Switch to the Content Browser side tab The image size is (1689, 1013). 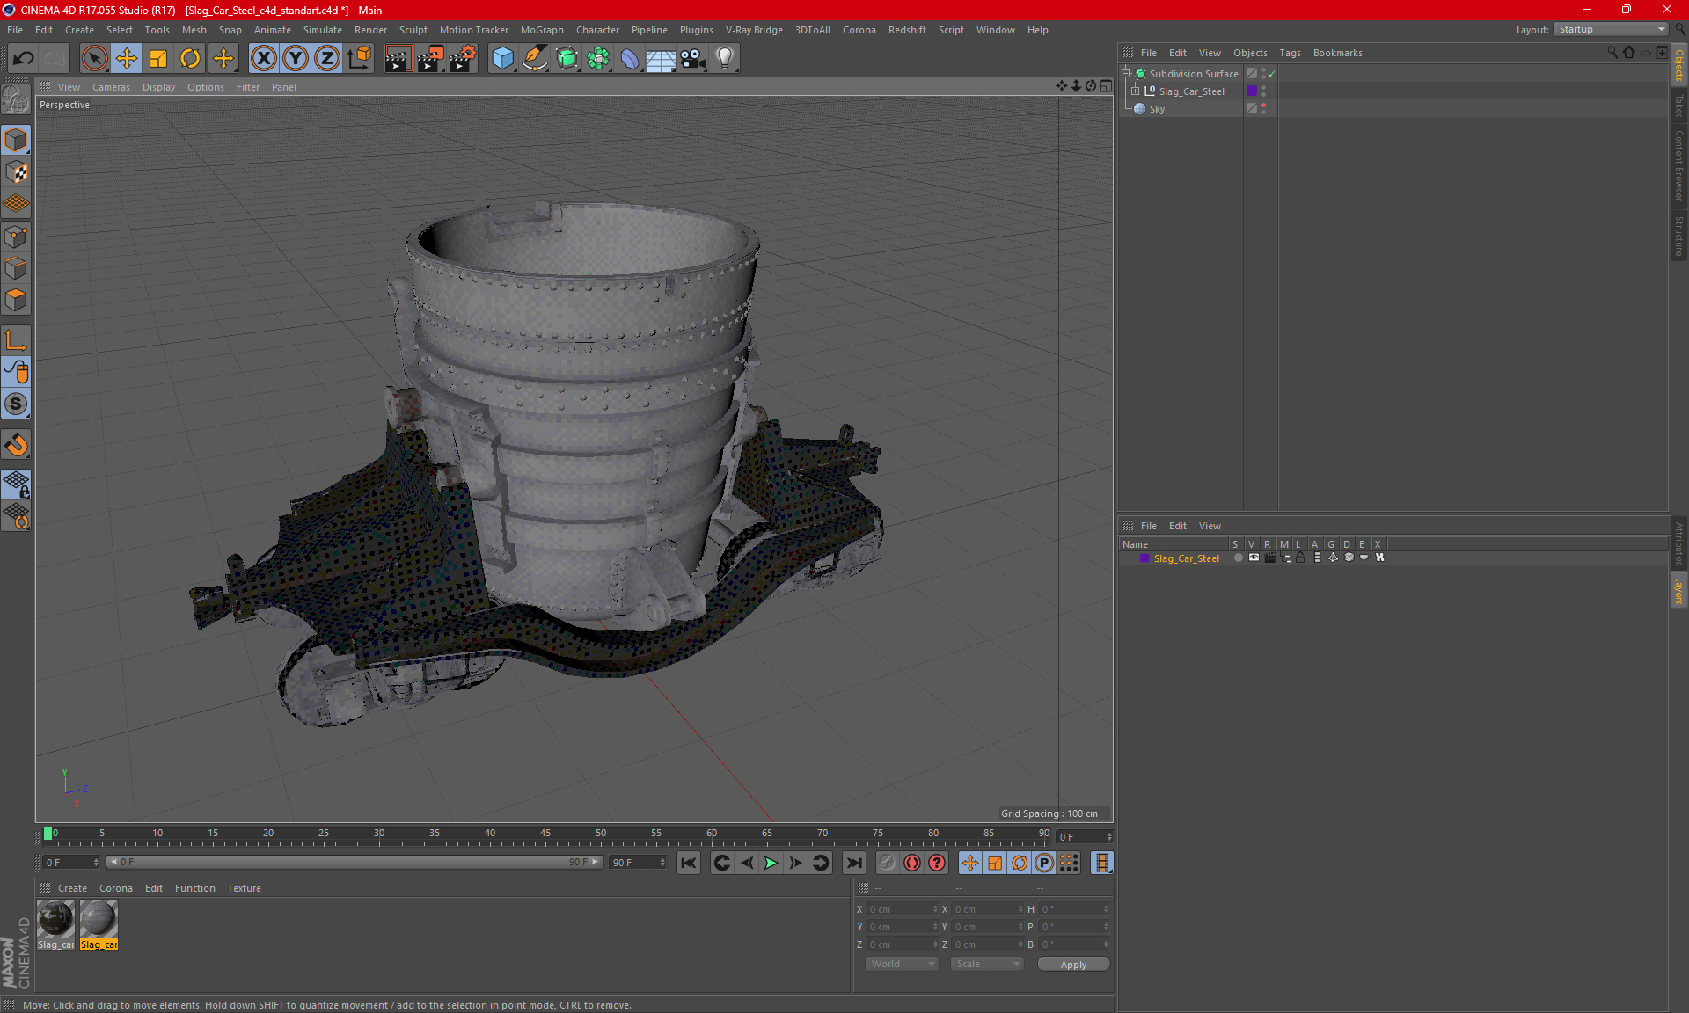(1678, 165)
